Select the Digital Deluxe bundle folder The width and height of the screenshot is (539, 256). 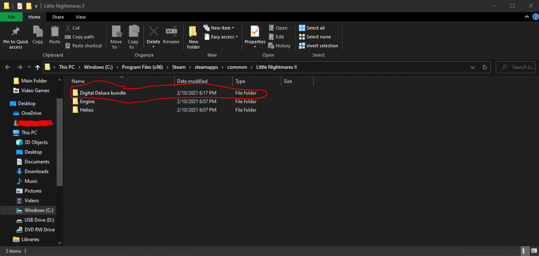coord(103,93)
